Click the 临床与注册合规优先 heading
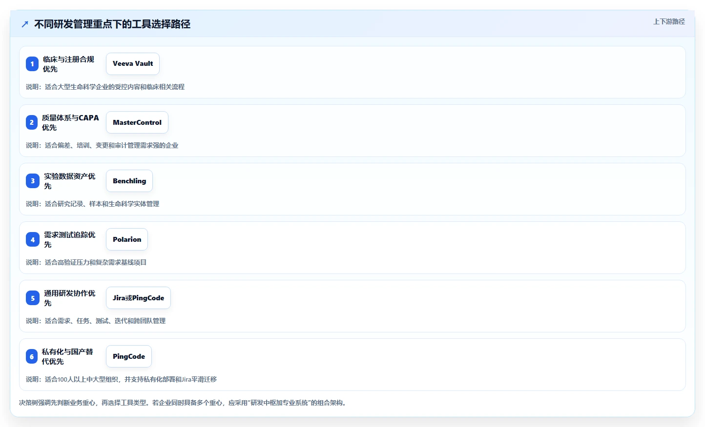The image size is (705, 427). (x=68, y=64)
